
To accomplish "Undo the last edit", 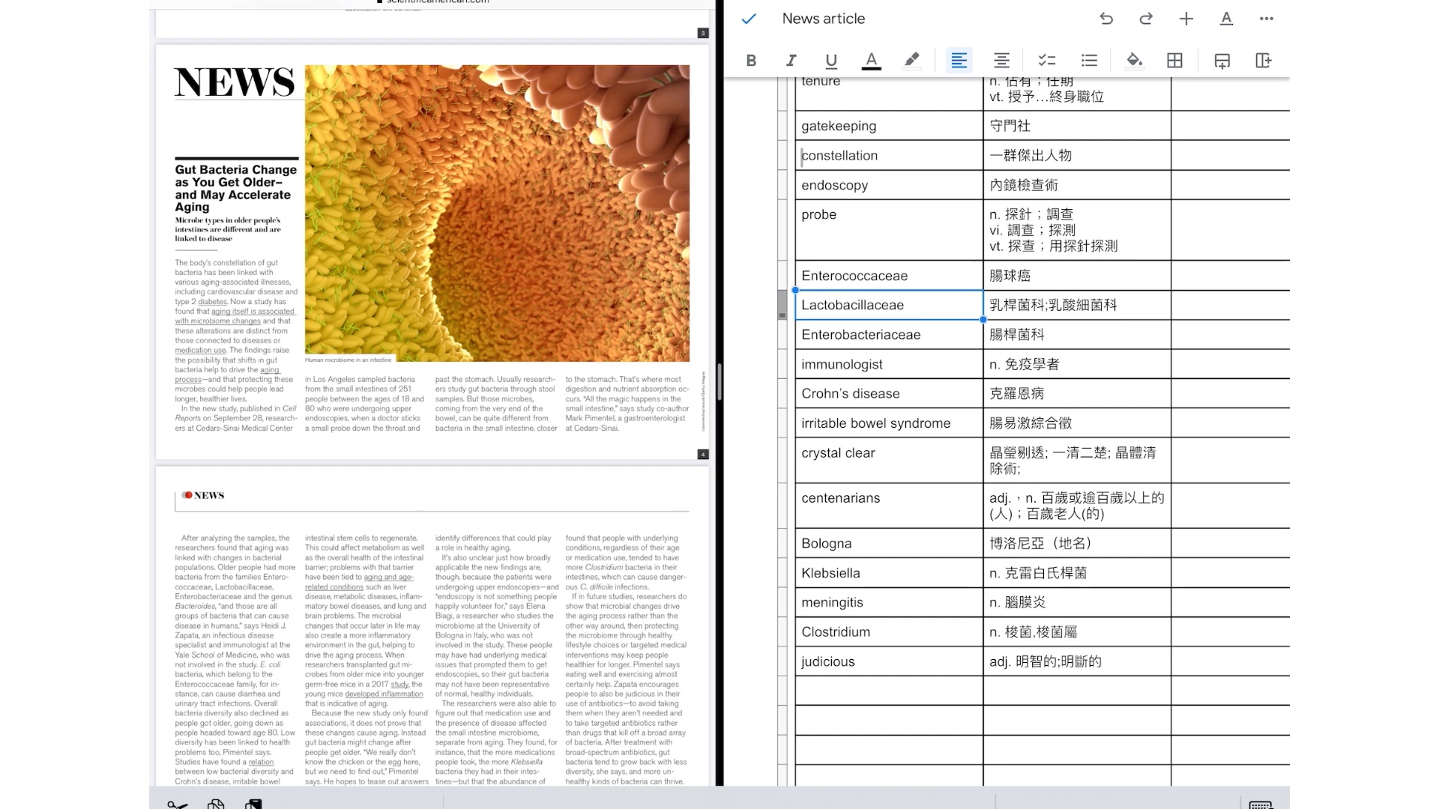I will pyautogui.click(x=1106, y=19).
